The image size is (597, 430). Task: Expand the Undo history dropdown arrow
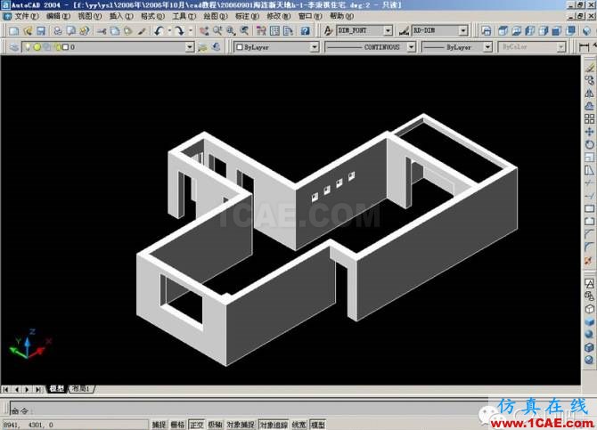click(x=169, y=31)
